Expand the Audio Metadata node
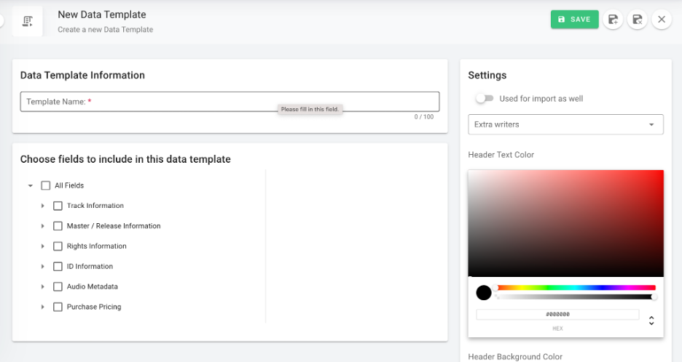 tap(42, 286)
